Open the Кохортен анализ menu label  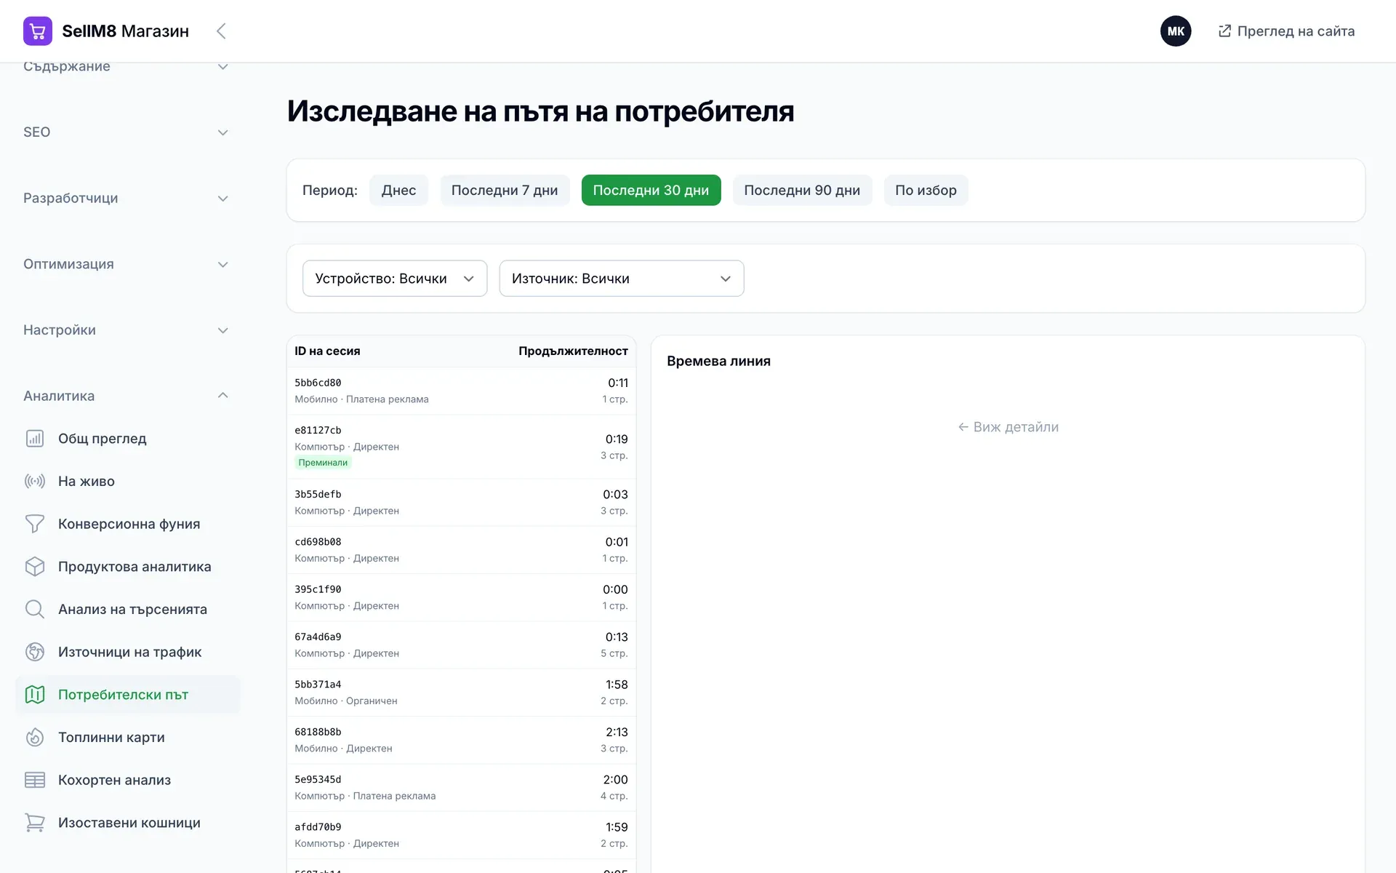point(114,780)
